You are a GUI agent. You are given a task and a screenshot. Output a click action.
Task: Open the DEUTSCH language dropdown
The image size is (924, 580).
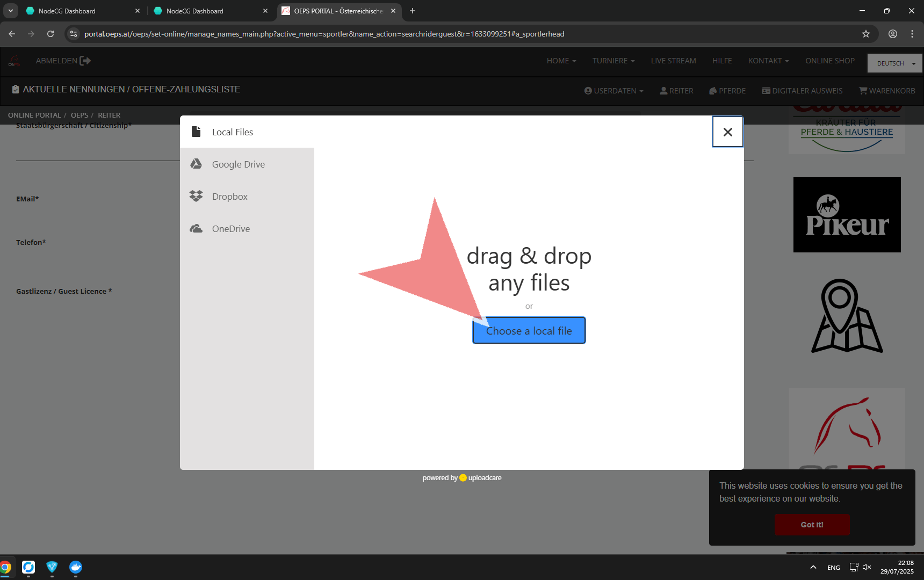pos(895,63)
